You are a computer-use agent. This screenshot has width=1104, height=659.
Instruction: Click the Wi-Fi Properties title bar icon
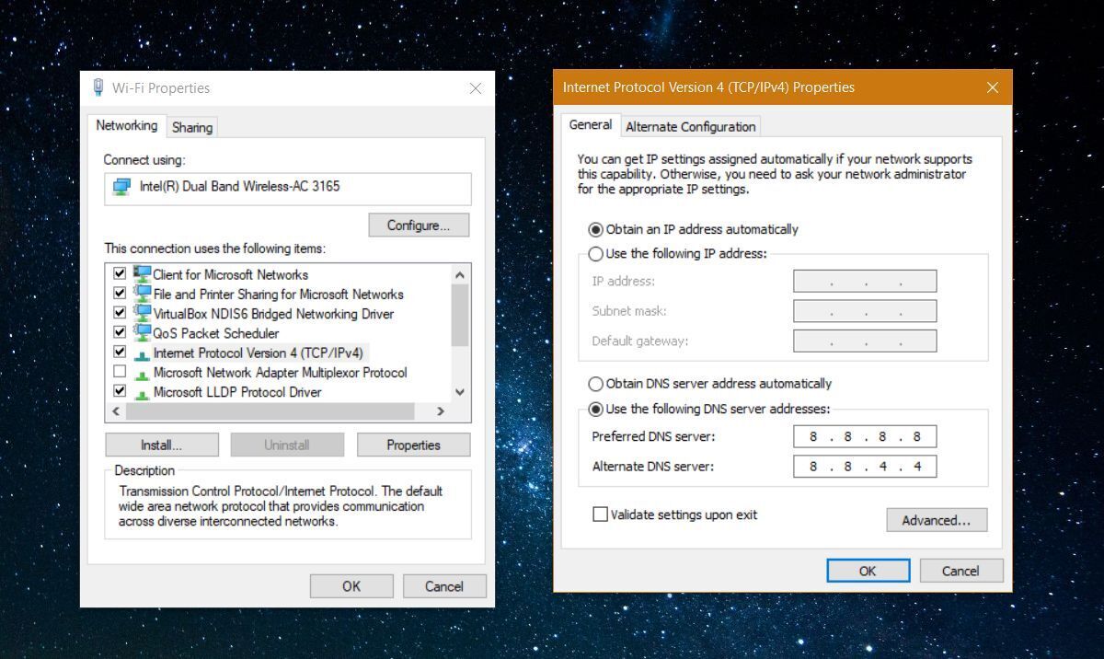(98, 87)
